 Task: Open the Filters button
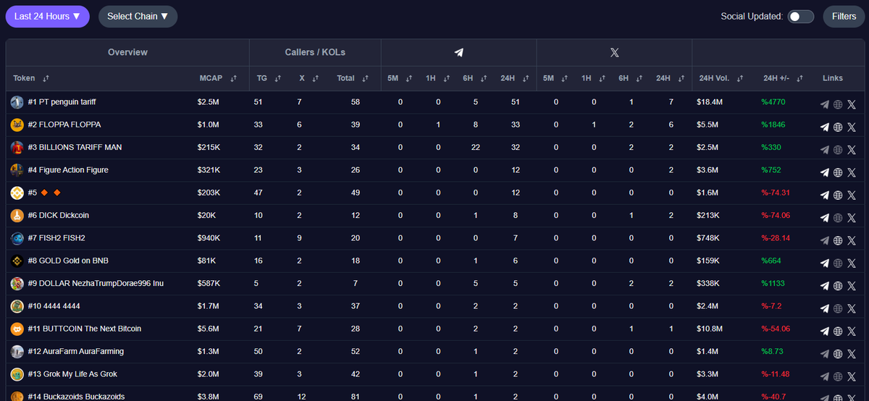click(844, 16)
